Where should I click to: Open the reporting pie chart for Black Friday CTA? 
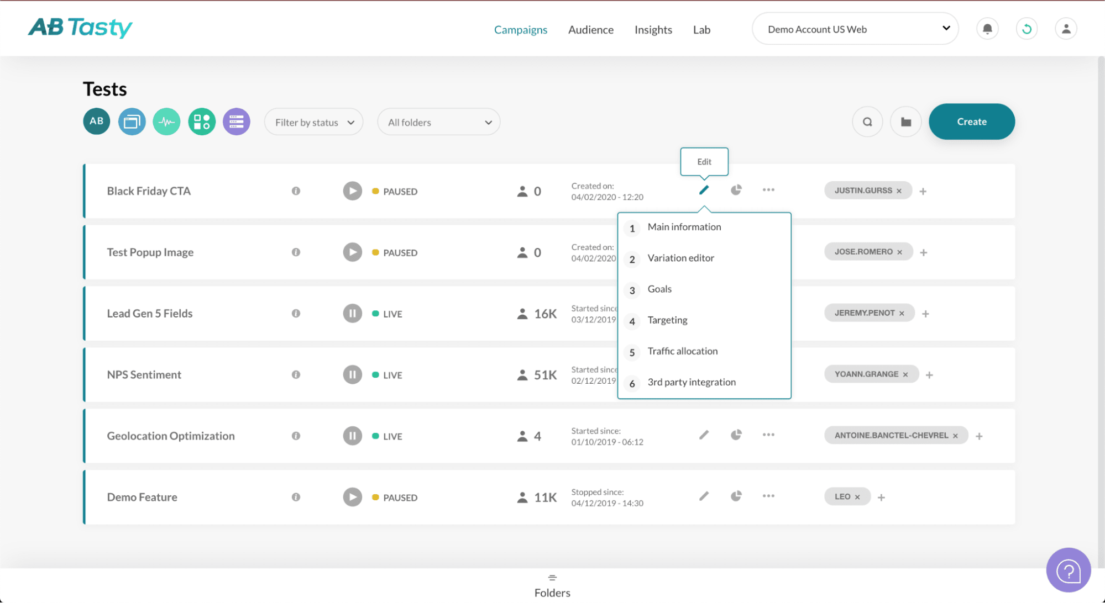[736, 190]
